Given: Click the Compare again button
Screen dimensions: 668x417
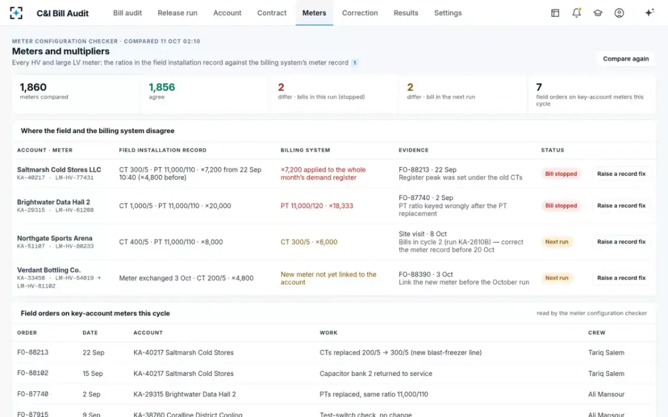Looking at the screenshot, I should click(x=626, y=58).
